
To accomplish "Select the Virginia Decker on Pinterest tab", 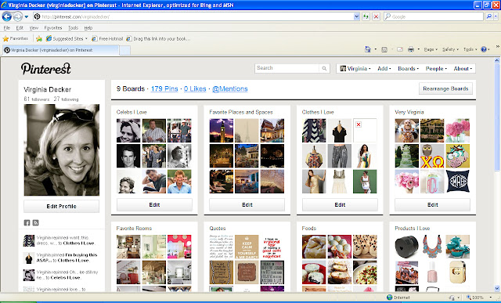I will coord(61,50).
